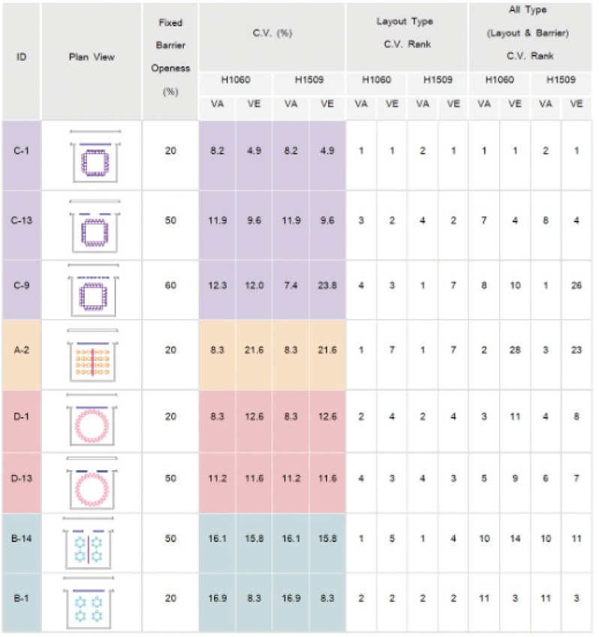Click the pink D-13 ID cell
The width and height of the screenshot is (599, 637).
coord(22,483)
